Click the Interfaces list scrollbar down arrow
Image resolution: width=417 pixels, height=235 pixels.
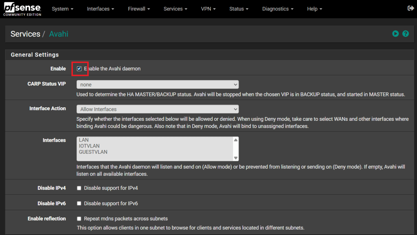(235, 158)
